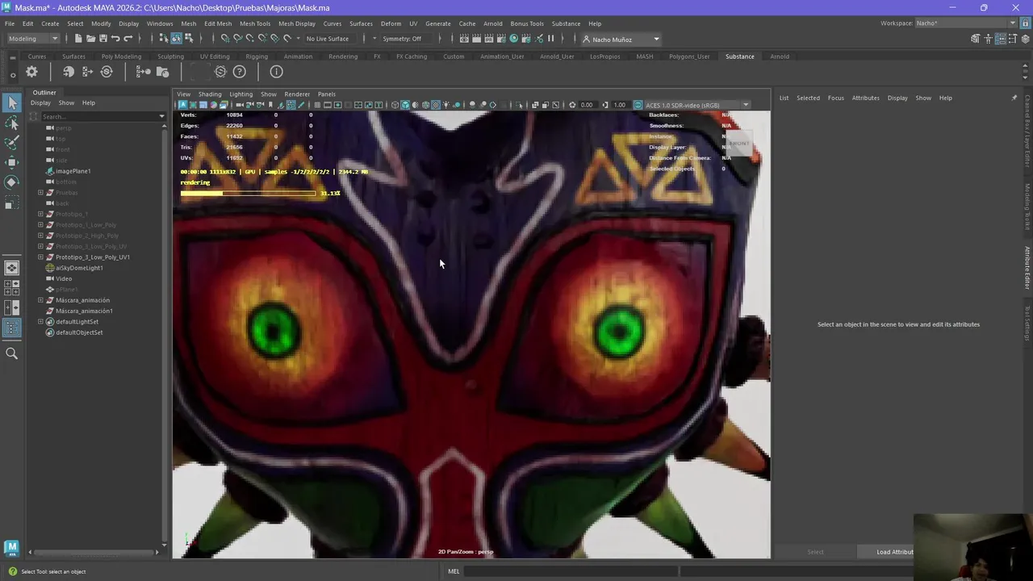
Task: Toggle color management icon in viewport
Action: point(638,105)
